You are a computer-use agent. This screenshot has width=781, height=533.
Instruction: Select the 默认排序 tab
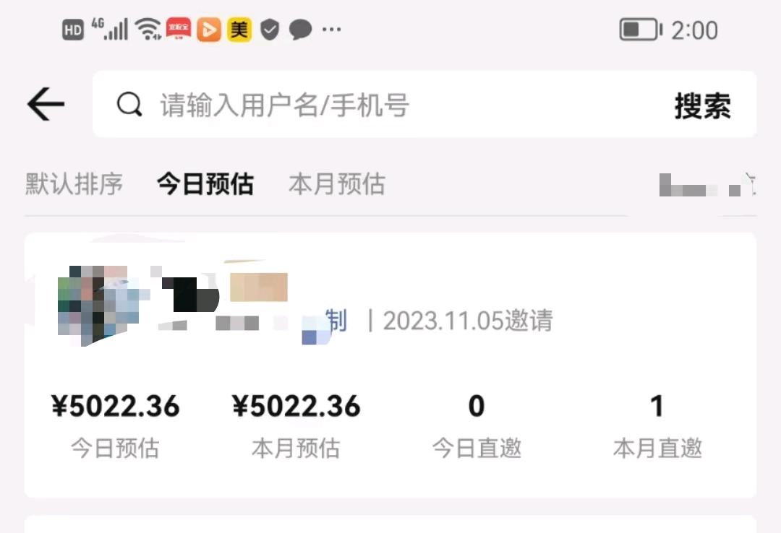coord(74,184)
